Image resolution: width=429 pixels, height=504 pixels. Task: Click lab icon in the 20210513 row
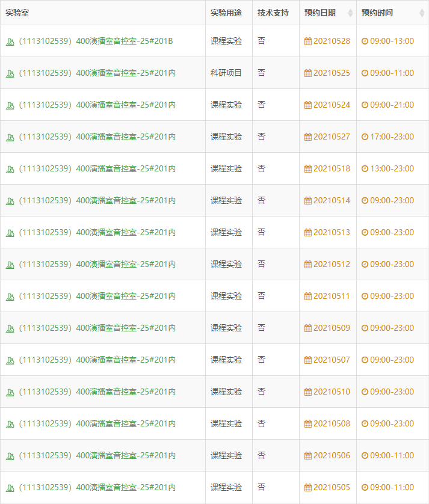10,233
